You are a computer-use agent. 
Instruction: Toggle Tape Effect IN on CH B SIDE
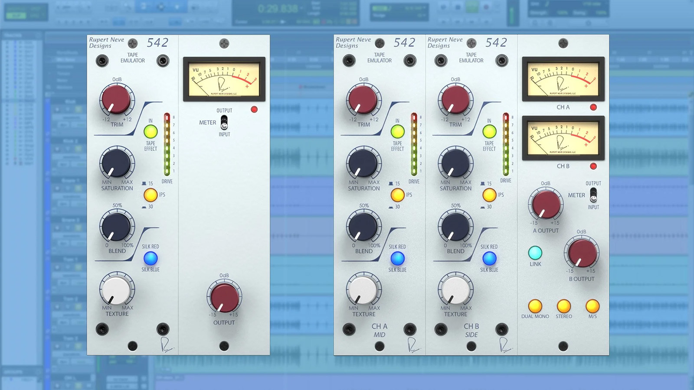click(489, 131)
